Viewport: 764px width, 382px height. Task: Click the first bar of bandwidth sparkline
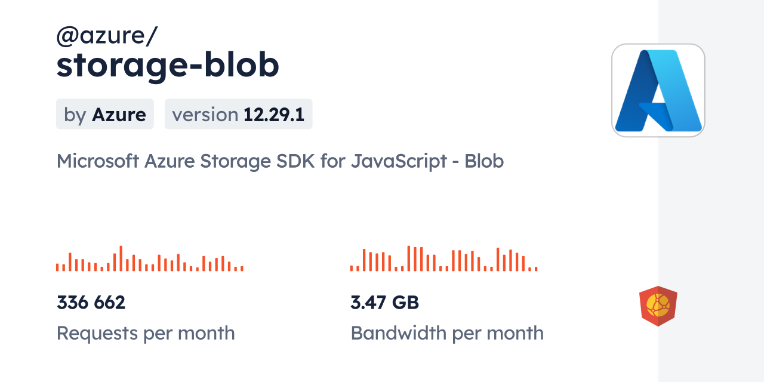(x=352, y=269)
